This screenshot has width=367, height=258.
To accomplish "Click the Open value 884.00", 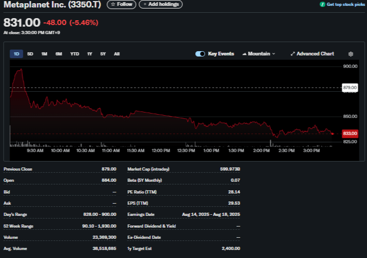I will [x=109, y=180].
